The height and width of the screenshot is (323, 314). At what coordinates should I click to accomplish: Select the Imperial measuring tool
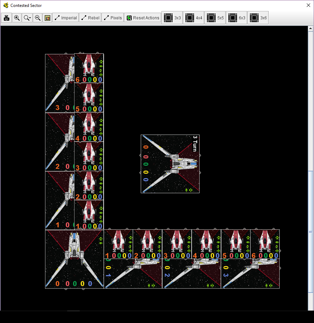click(66, 18)
